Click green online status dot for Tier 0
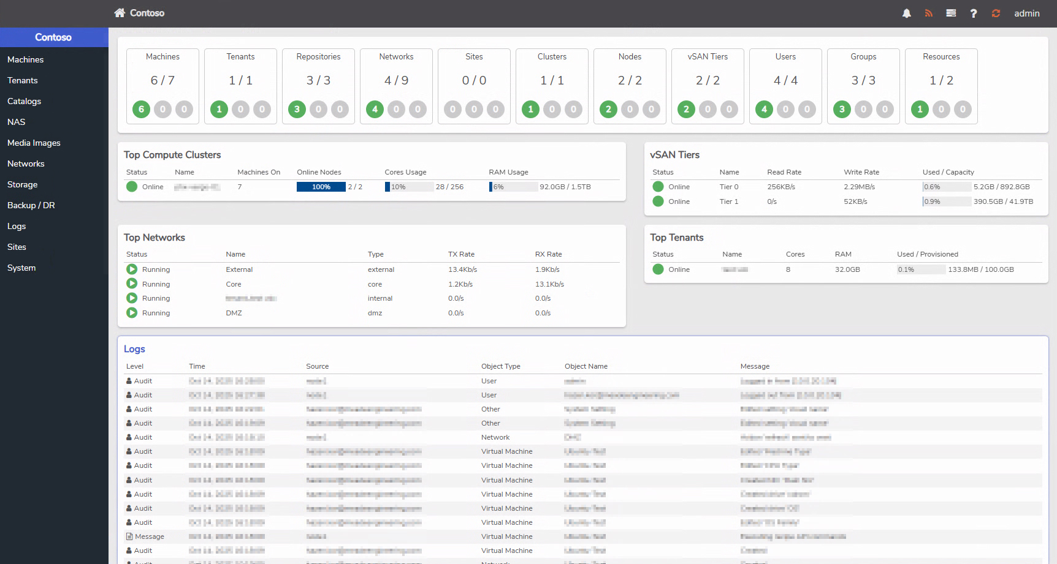This screenshot has width=1057, height=564. click(x=658, y=187)
